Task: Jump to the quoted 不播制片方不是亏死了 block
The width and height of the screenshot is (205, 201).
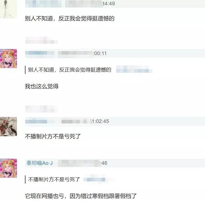Action: click(54, 180)
